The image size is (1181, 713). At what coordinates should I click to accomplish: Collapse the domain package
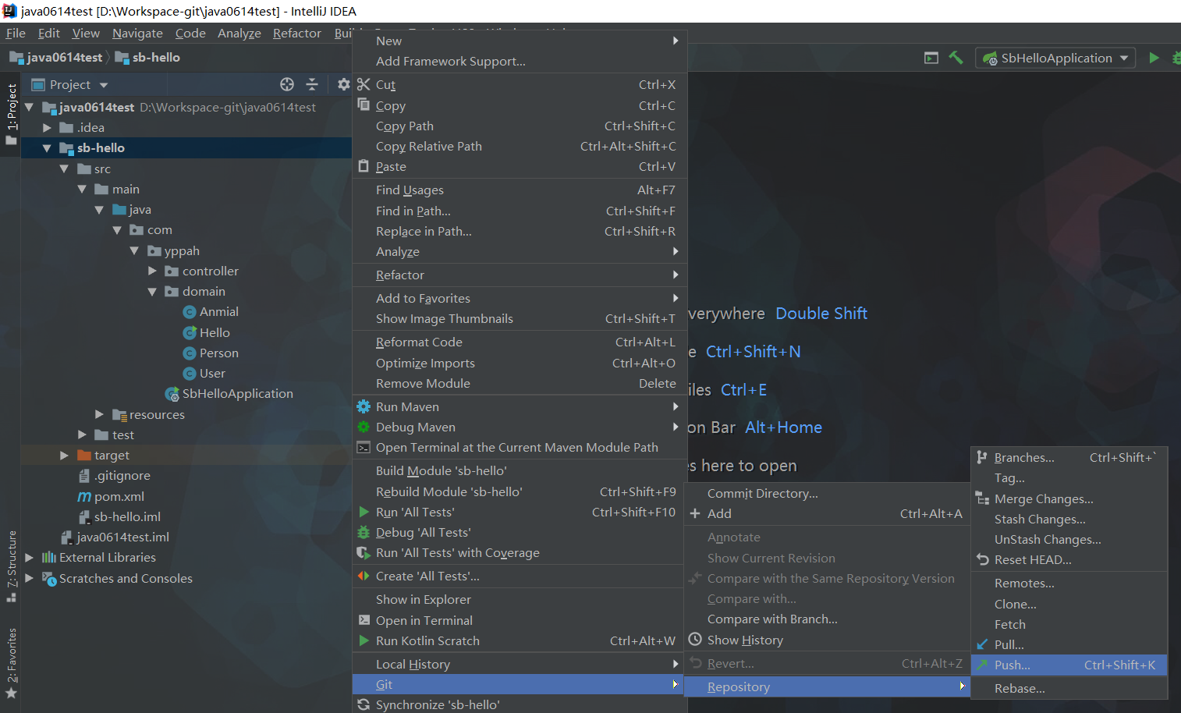(152, 292)
